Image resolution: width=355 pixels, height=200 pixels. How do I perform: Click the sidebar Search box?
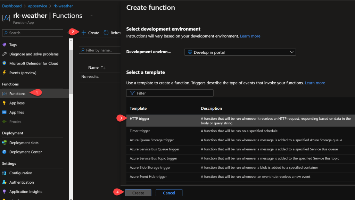point(33,33)
